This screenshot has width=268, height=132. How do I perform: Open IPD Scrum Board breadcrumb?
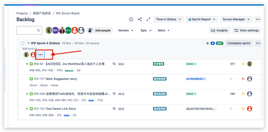click(x=68, y=13)
